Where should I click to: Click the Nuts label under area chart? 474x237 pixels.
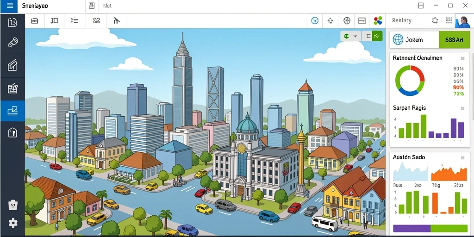coord(398,185)
